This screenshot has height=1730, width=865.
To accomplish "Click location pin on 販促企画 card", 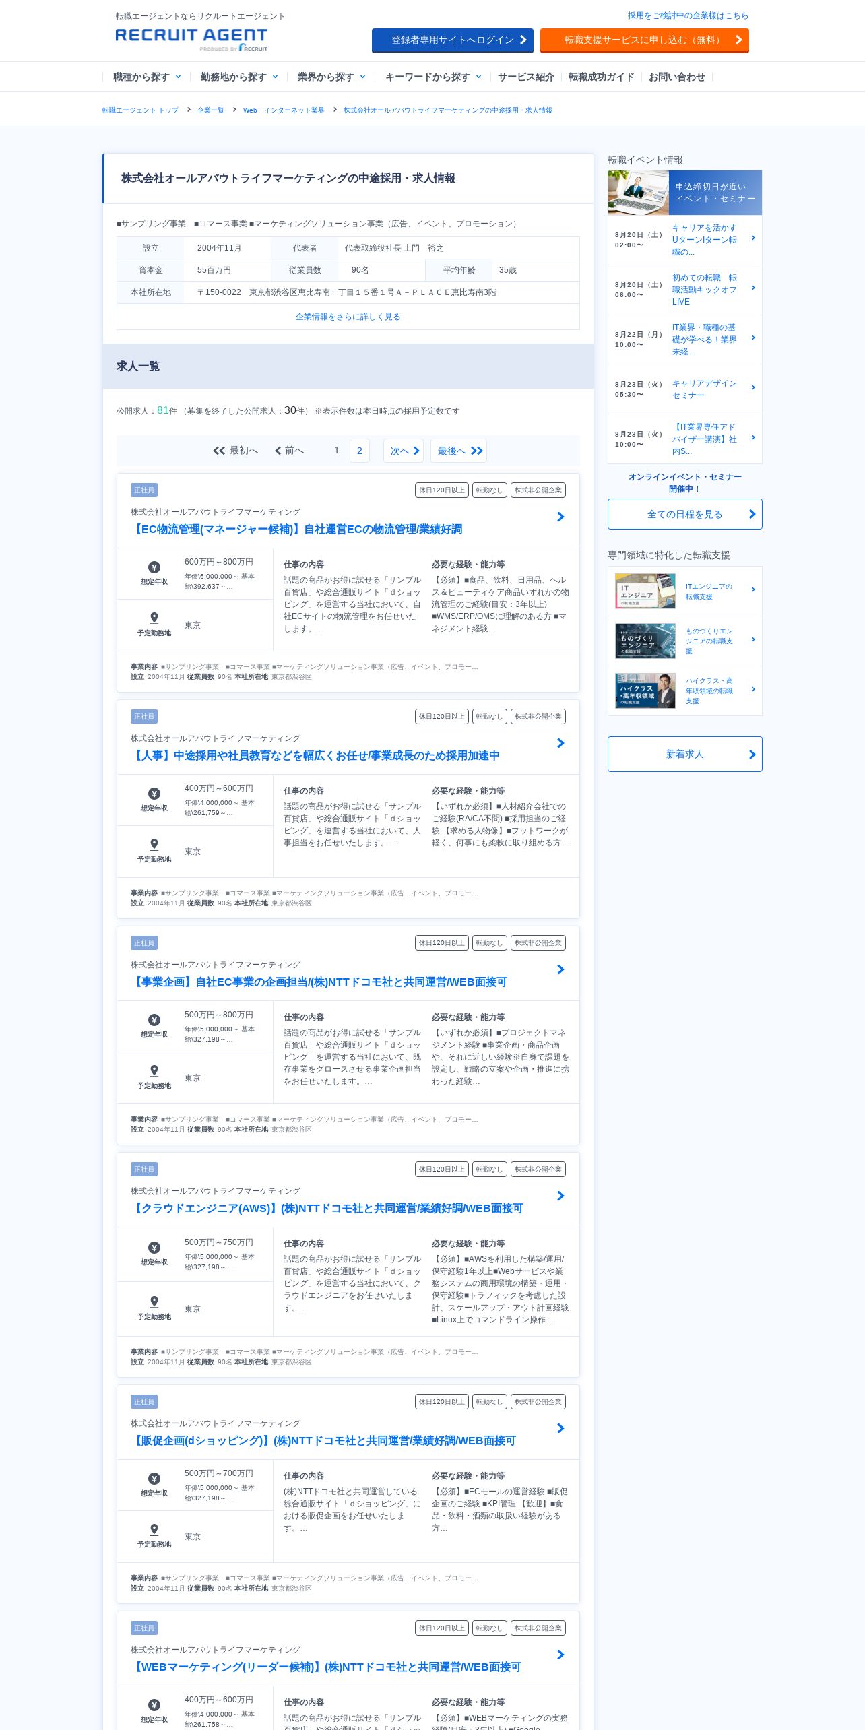I will click(154, 1529).
